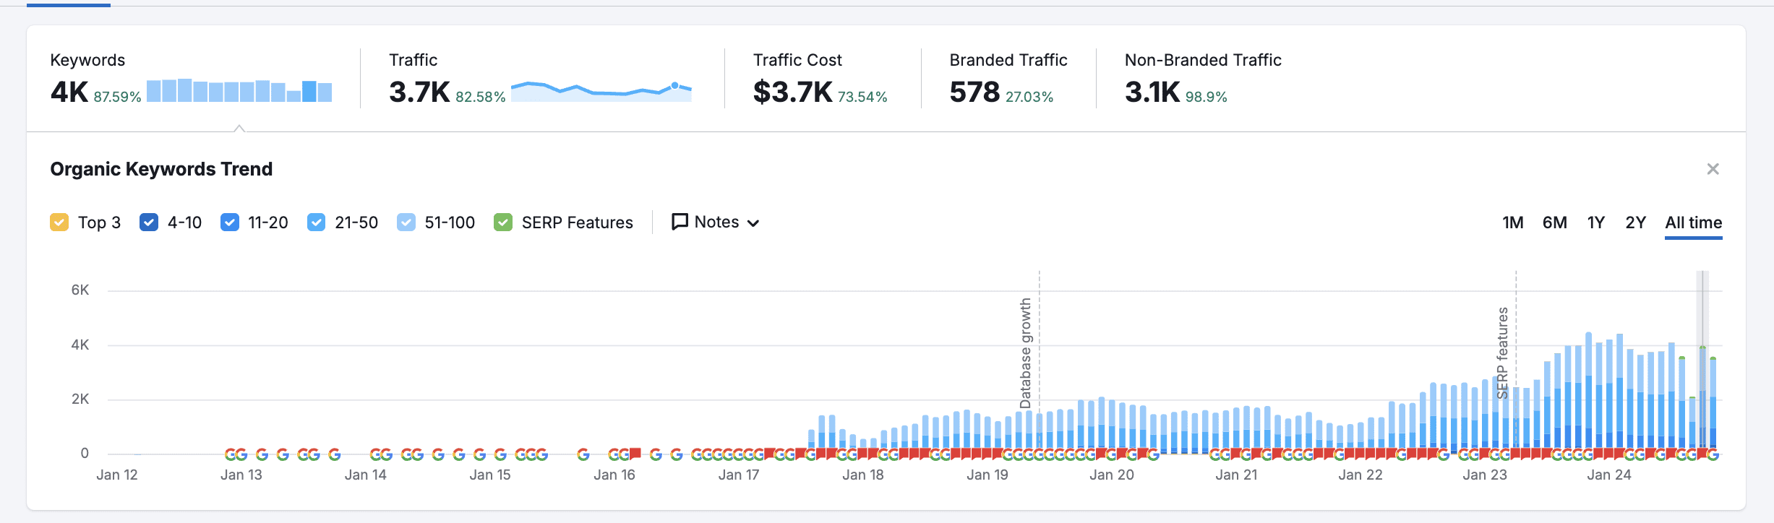Click the Jan 24 axis label
The width and height of the screenshot is (1774, 523).
[x=1609, y=475]
